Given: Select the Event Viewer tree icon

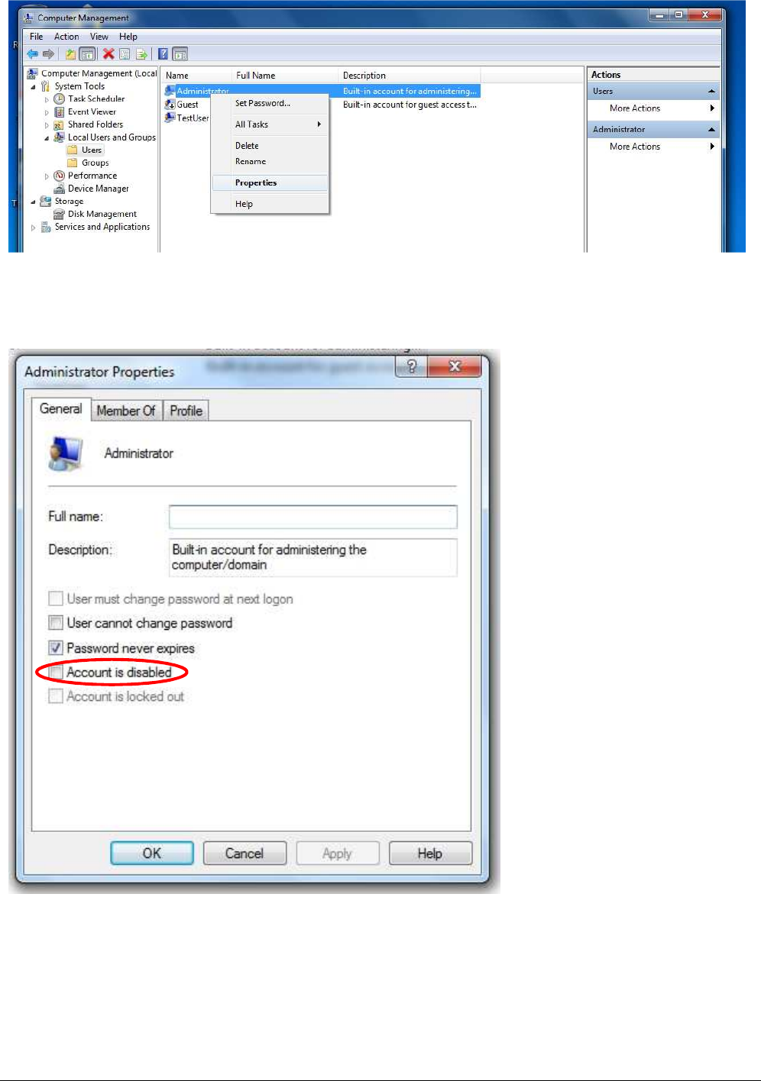Looking at the screenshot, I should tap(60, 112).
